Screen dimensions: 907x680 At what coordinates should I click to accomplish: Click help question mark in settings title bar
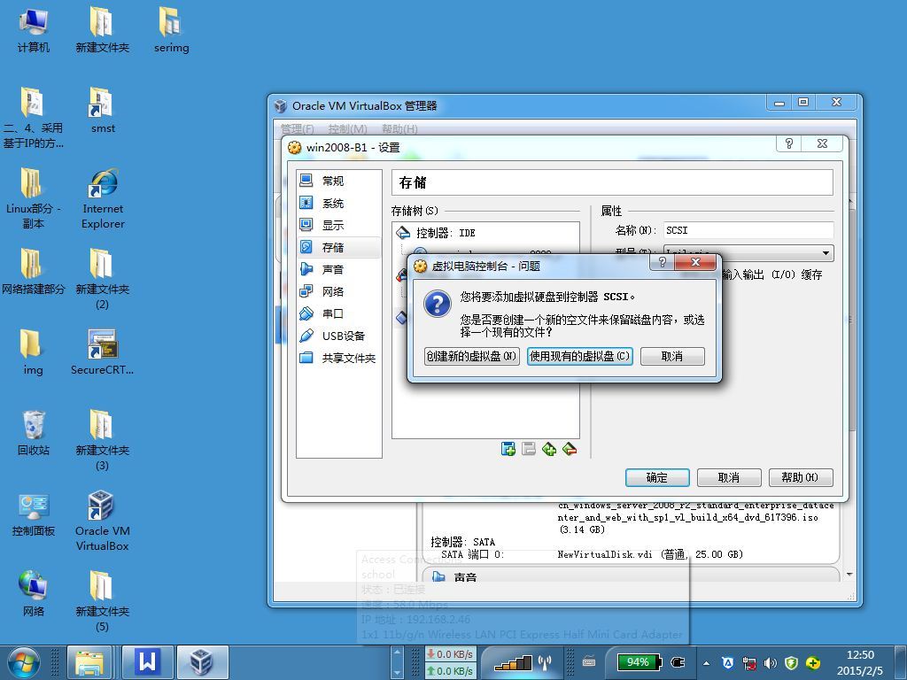[x=789, y=143]
